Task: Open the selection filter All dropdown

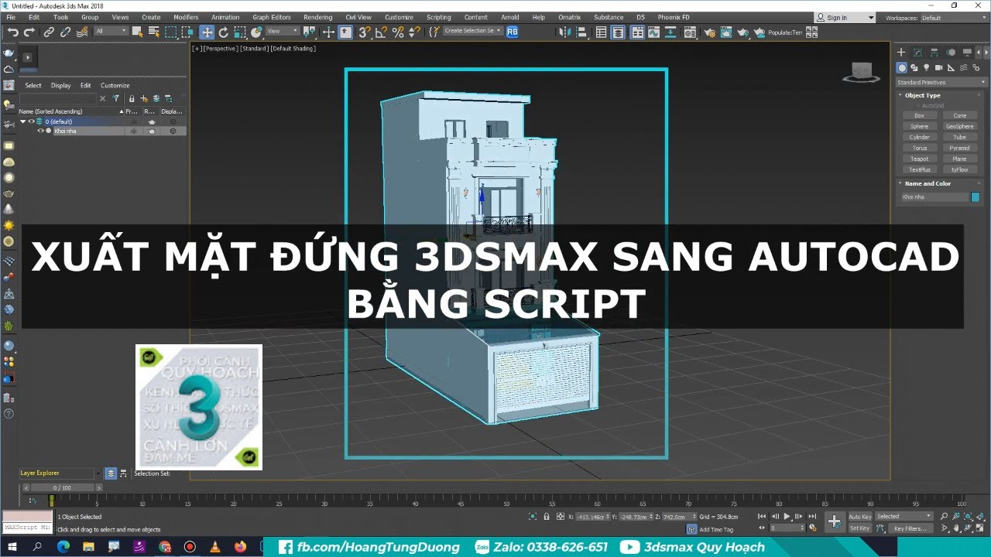Action: coord(111,31)
